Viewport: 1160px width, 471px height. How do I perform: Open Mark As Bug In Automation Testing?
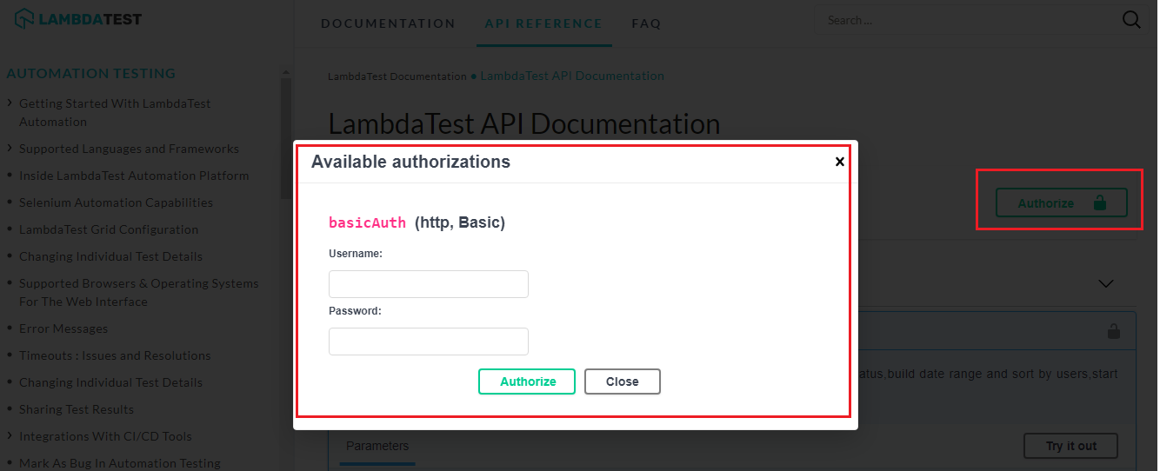point(120,463)
